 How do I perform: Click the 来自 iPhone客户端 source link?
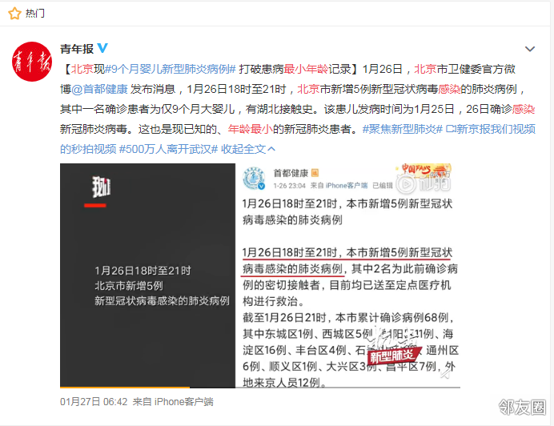pyautogui.click(x=173, y=402)
